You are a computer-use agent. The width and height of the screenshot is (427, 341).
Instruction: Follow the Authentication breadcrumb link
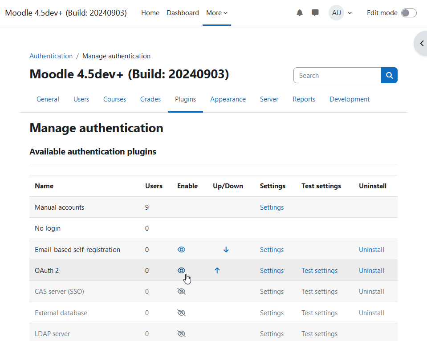51,56
